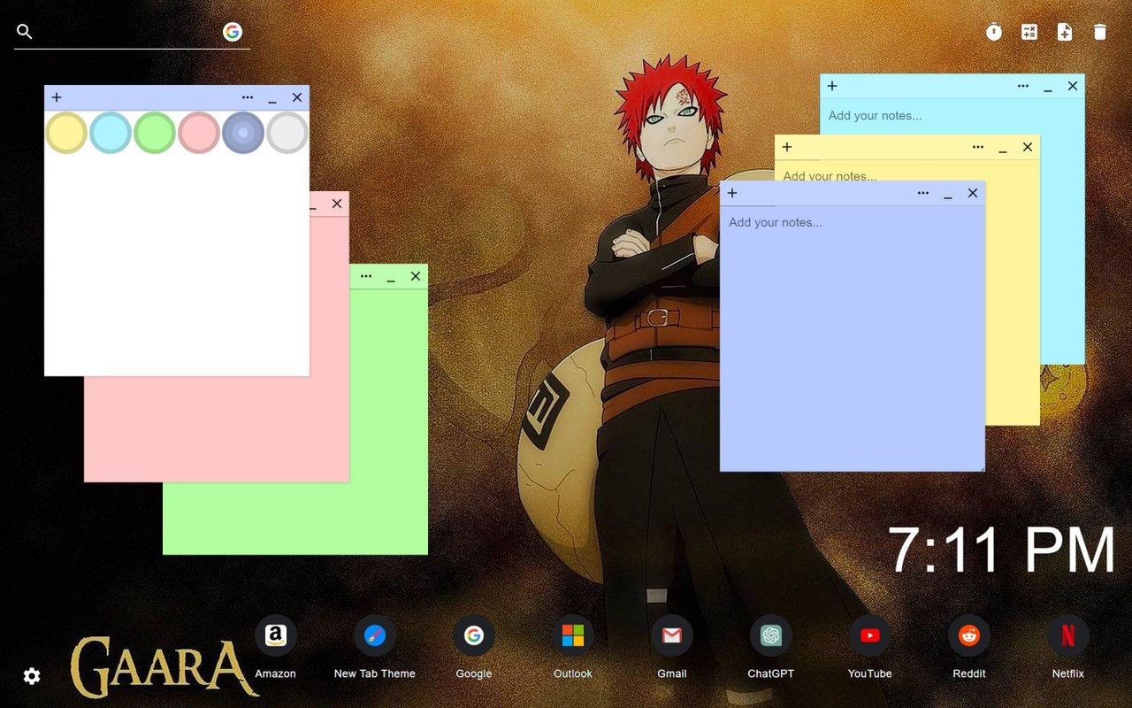The height and width of the screenshot is (708, 1132).
Task: Open the stopwatch timer tool
Action: pyautogui.click(x=994, y=32)
